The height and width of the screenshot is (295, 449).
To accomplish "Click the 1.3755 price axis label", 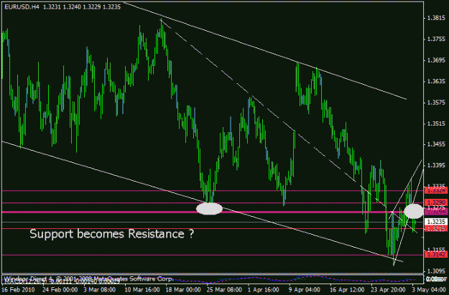I will point(436,39).
